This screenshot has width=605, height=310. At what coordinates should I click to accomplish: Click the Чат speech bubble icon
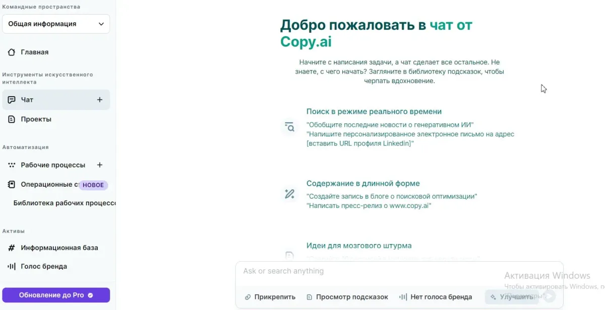(12, 99)
